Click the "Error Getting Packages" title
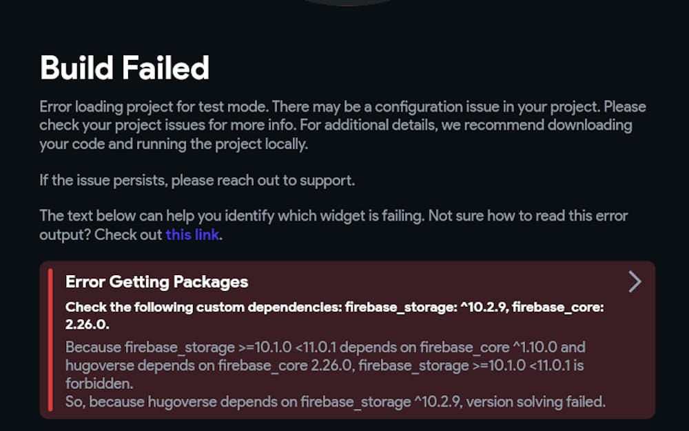Viewport: 689px width, 431px height. tap(156, 281)
